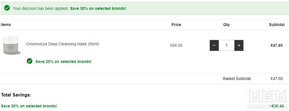
Task: Click the bold banner text about 30% savings
Action: tap(98, 8)
